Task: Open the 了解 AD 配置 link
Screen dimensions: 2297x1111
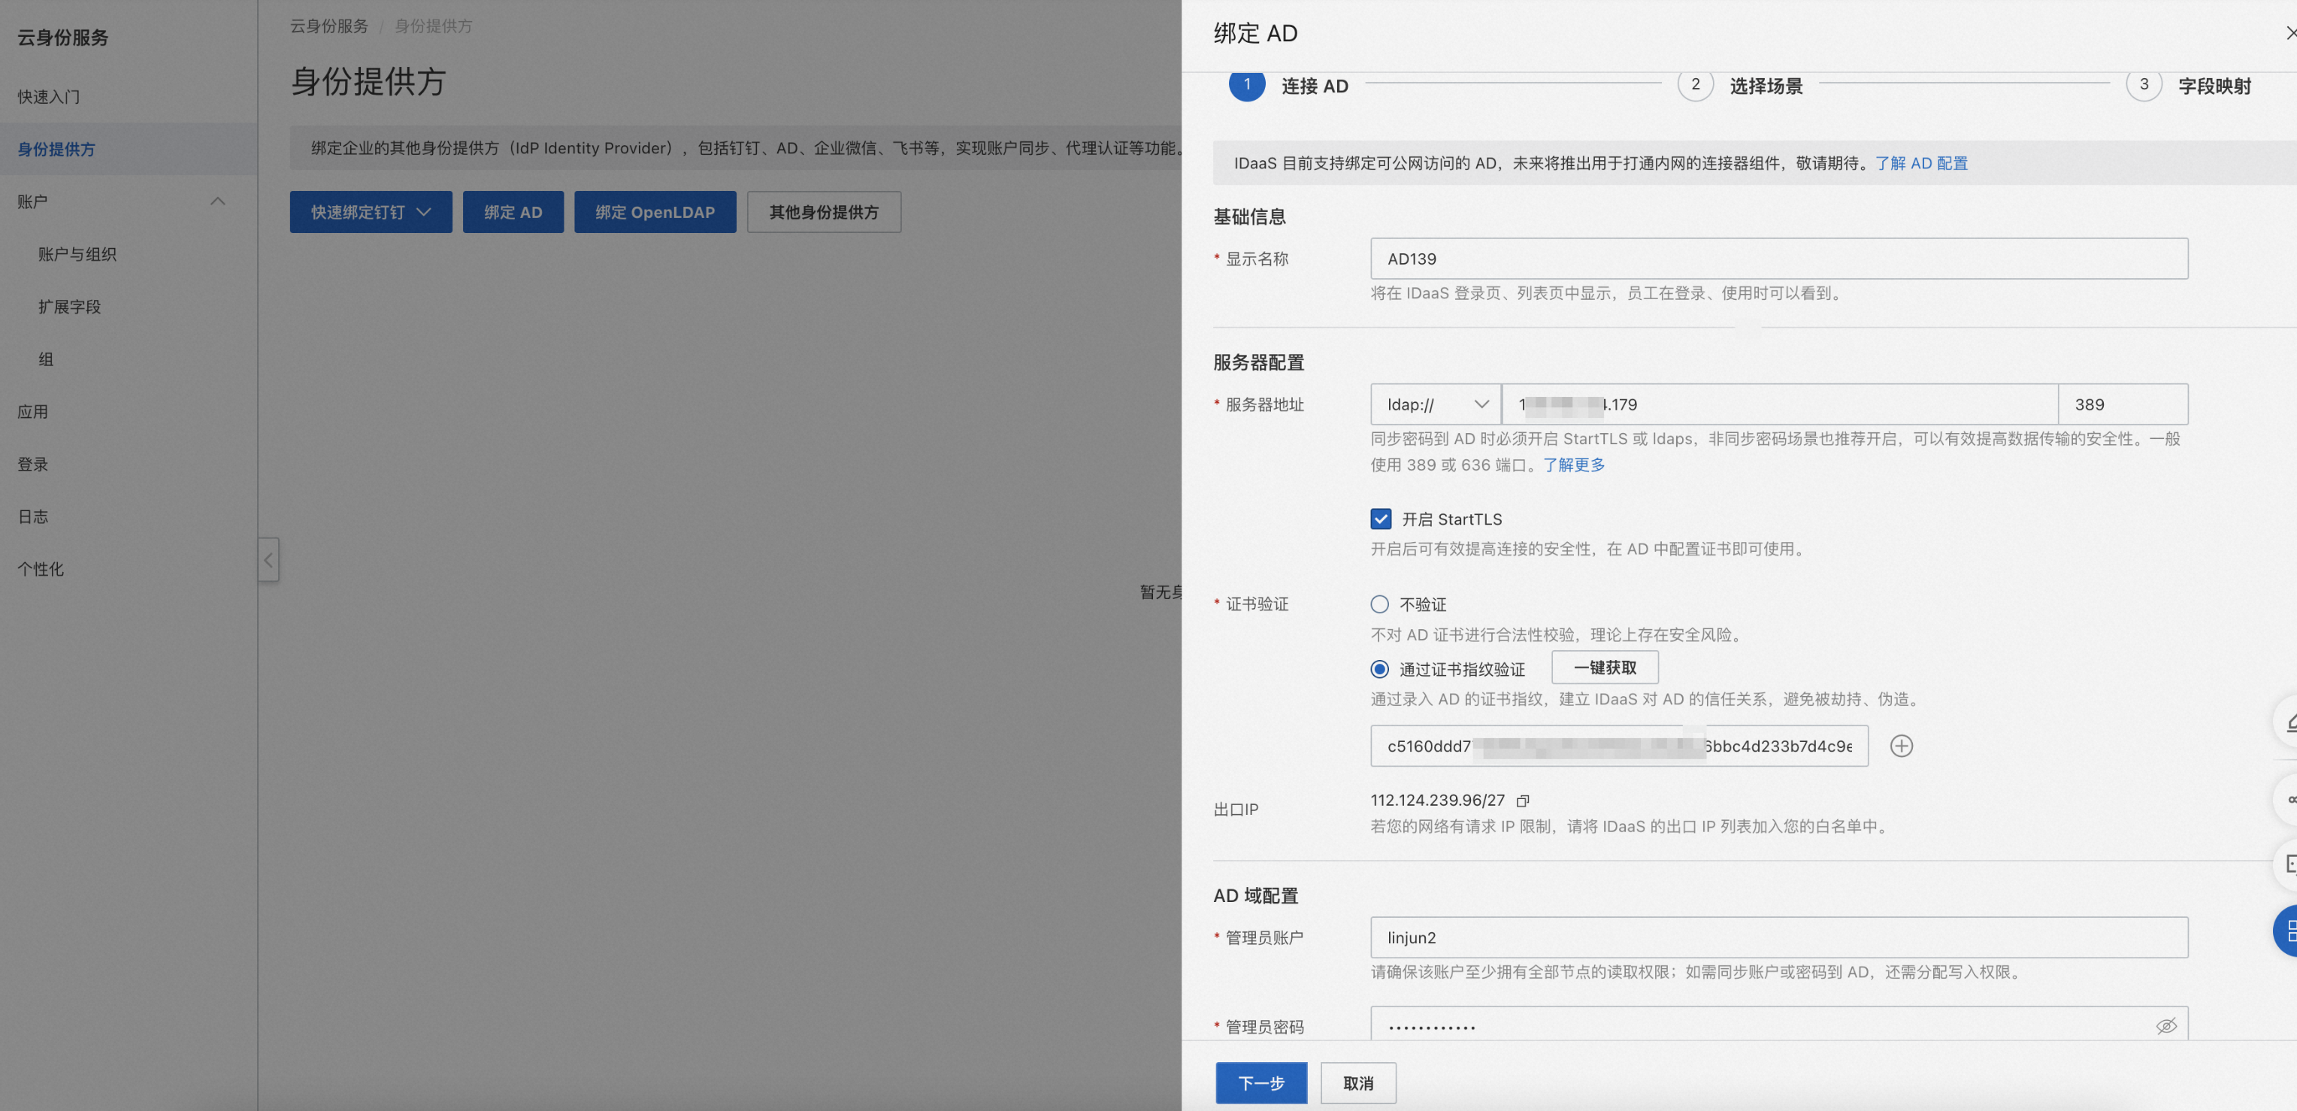Action: [1920, 163]
